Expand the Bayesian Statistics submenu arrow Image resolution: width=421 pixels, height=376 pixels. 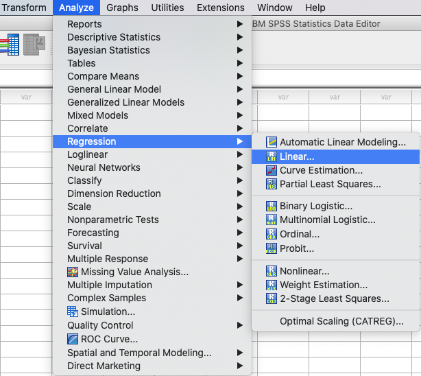pyautogui.click(x=240, y=50)
